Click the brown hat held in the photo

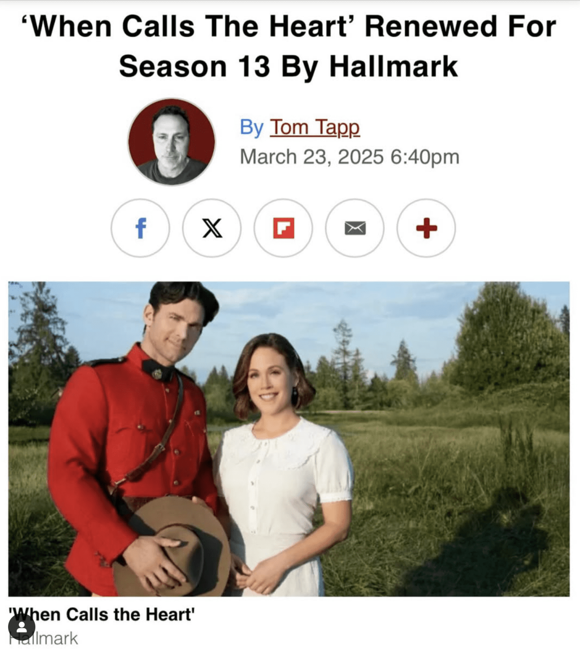coord(170,546)
